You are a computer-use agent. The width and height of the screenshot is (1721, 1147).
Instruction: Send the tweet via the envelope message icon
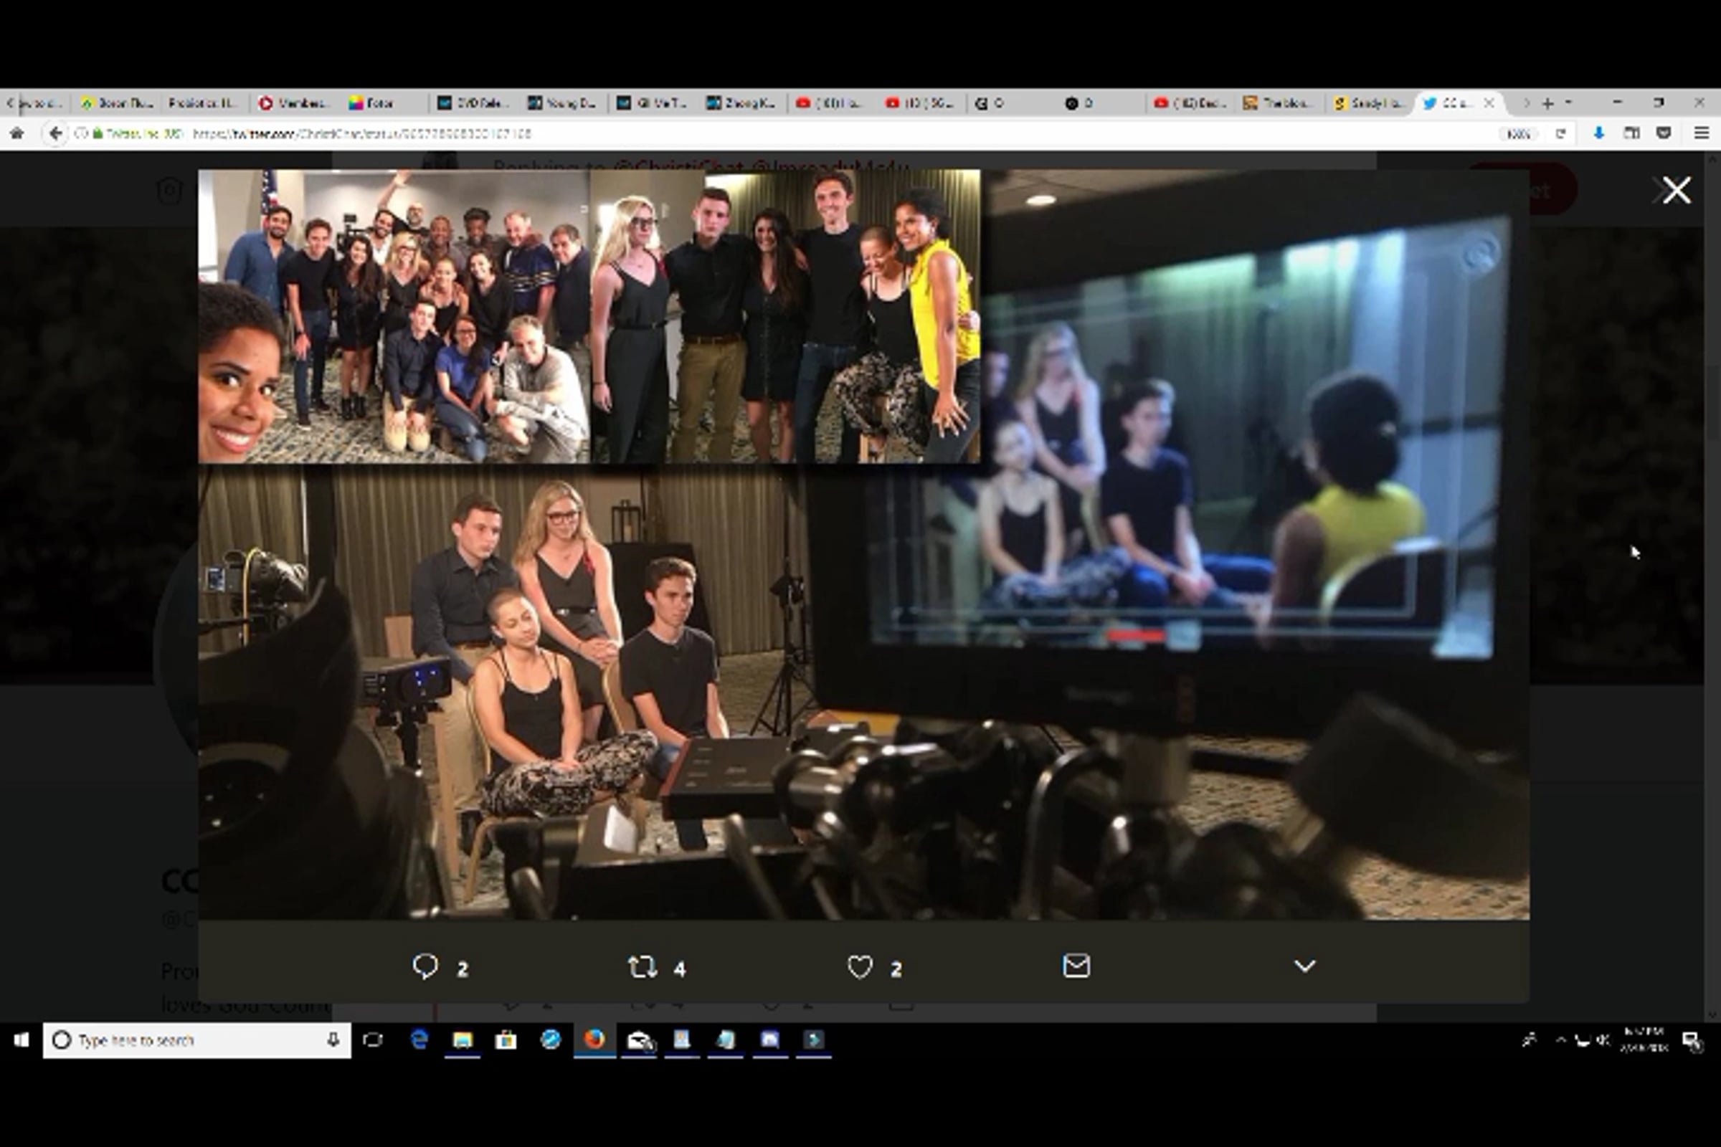(x=1076, y=966)
